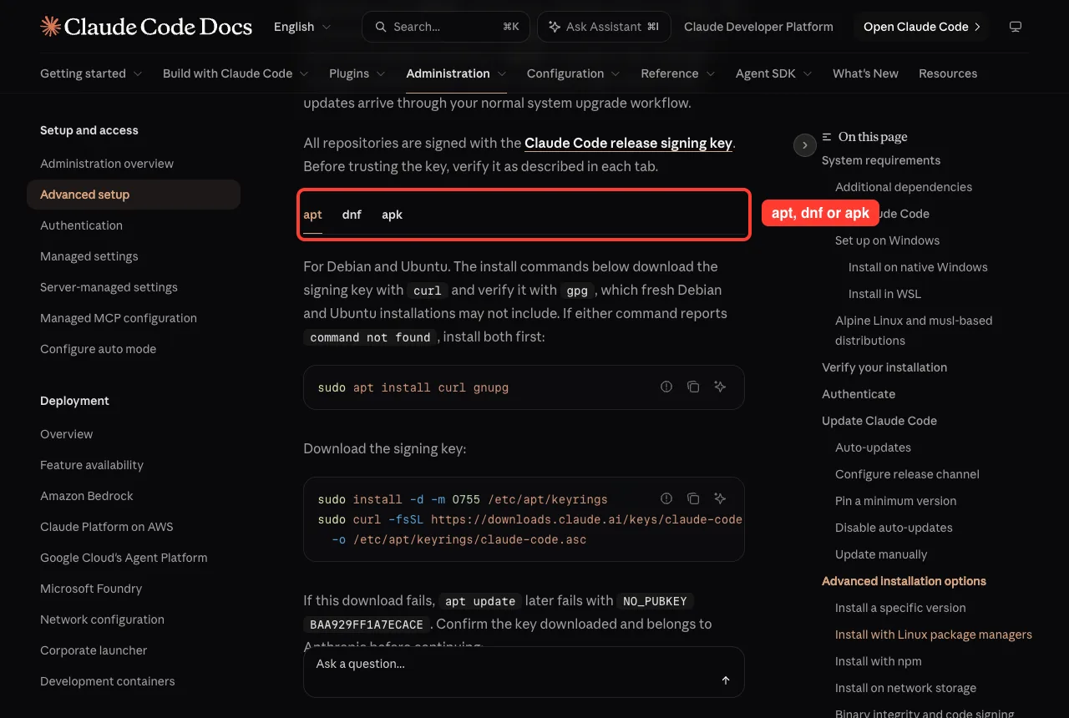Open Administration overview in sidebar
This screenshot has height=718, width=1069.
coord(107,164)
